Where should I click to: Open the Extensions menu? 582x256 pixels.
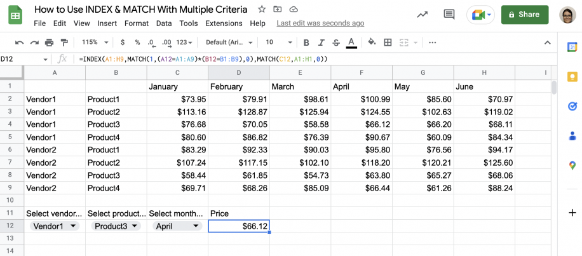coord(224,24)
